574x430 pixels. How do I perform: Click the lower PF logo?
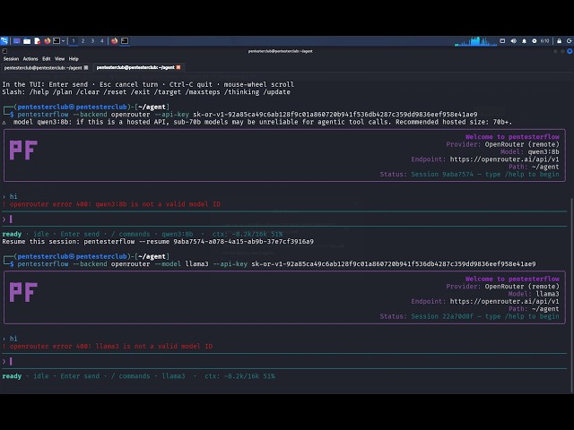(23, 292)
